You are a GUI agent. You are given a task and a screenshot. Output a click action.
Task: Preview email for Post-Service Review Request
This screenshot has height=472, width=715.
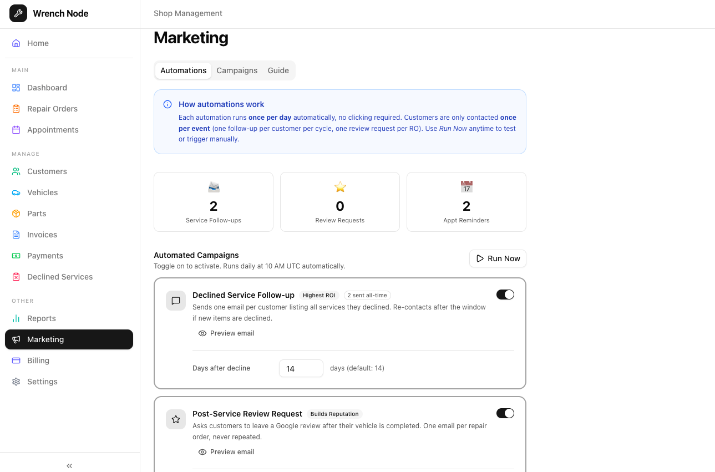pos(226,452)
